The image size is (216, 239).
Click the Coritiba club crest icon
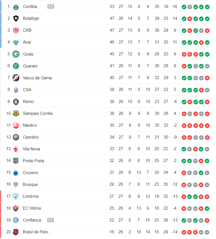pos(16,7)
